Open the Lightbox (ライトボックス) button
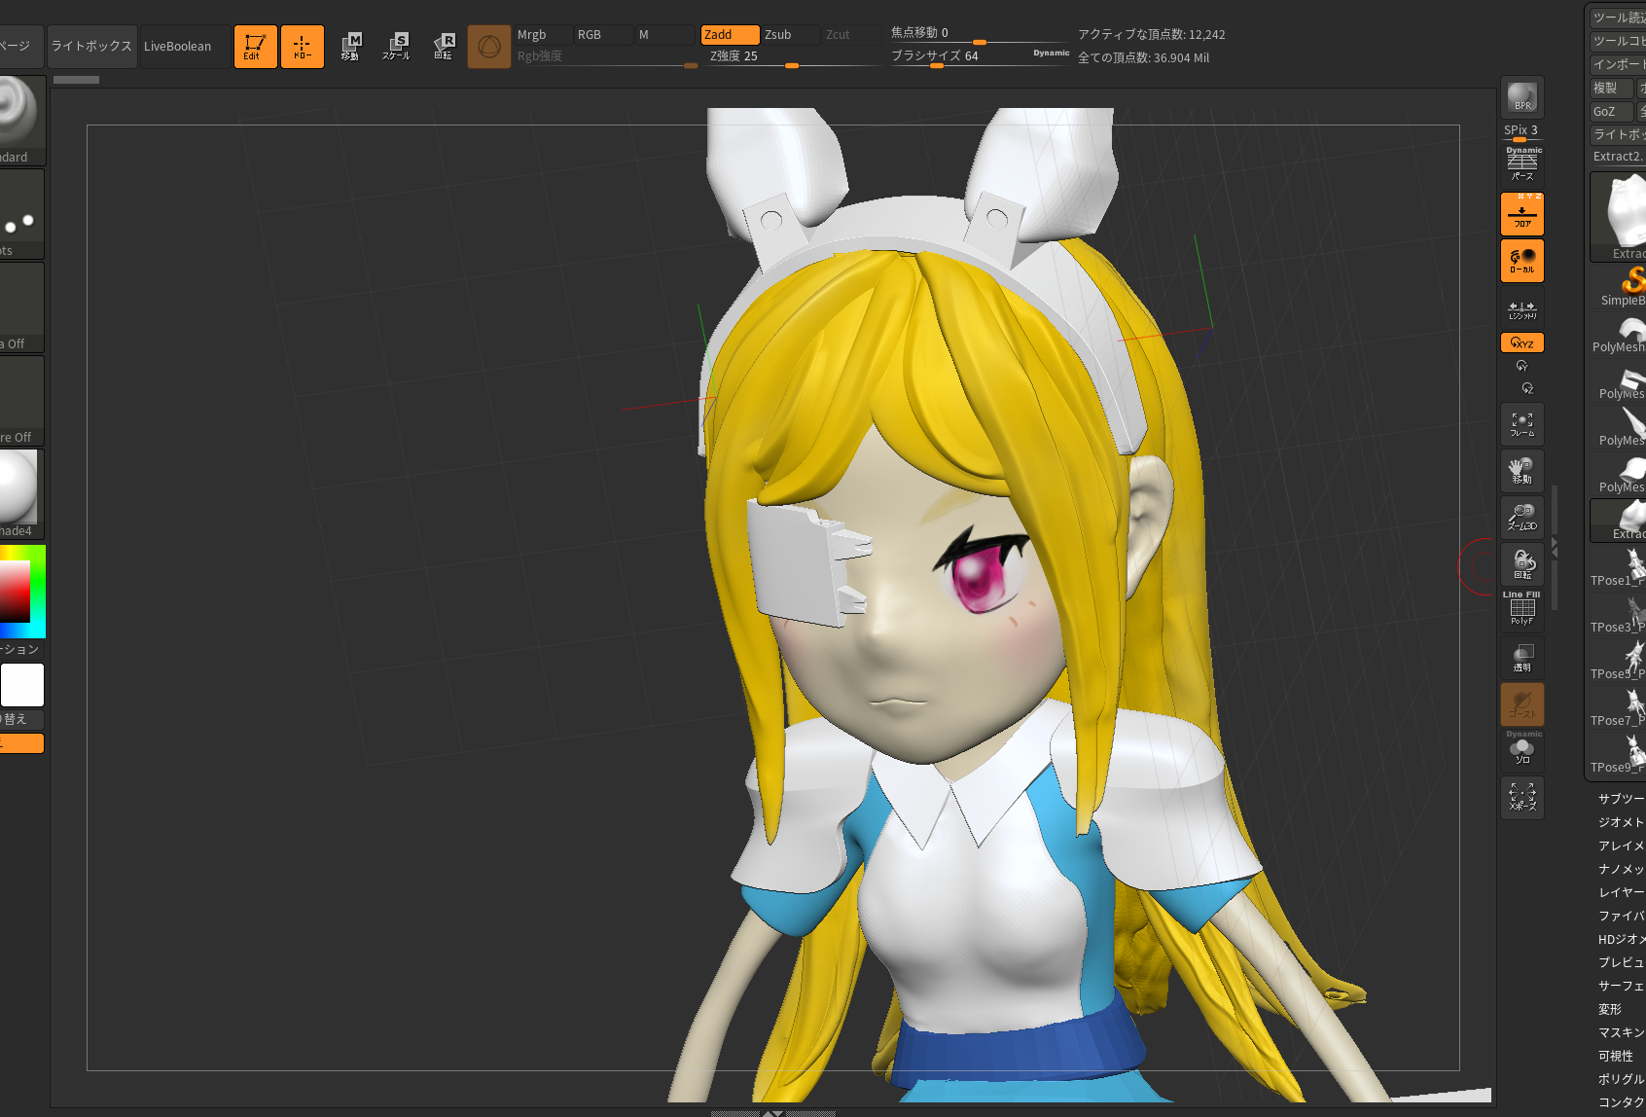Viewport: 1646px width, 1117px height. pyautogui.click(x=91, y=46)
